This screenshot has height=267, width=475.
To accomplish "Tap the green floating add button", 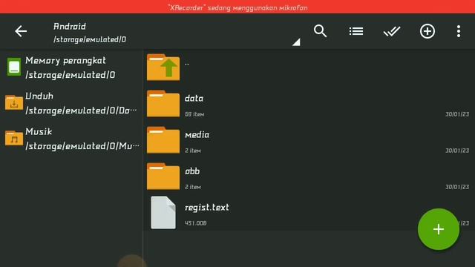I will pyautogui.click(x=439, y=229).
